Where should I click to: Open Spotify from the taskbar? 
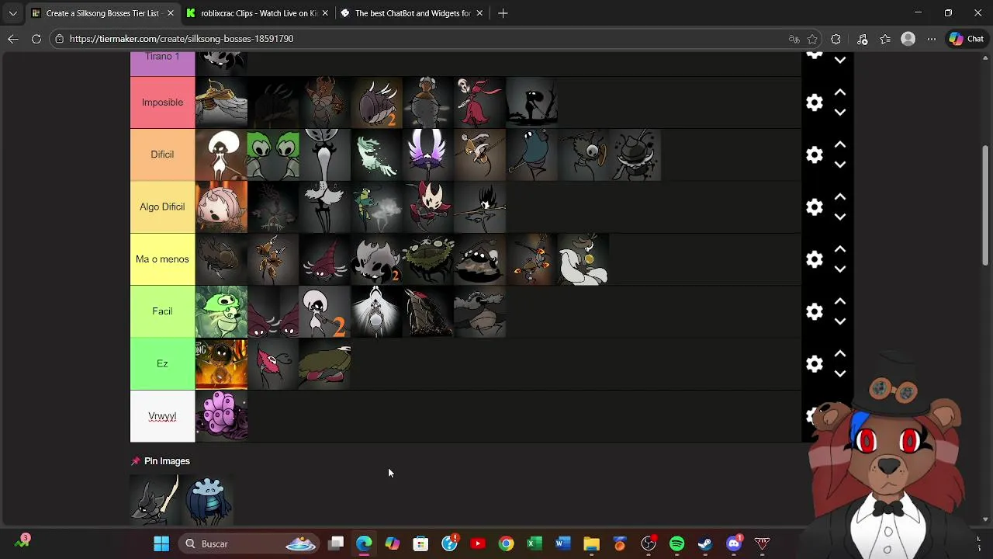[676, 543]
